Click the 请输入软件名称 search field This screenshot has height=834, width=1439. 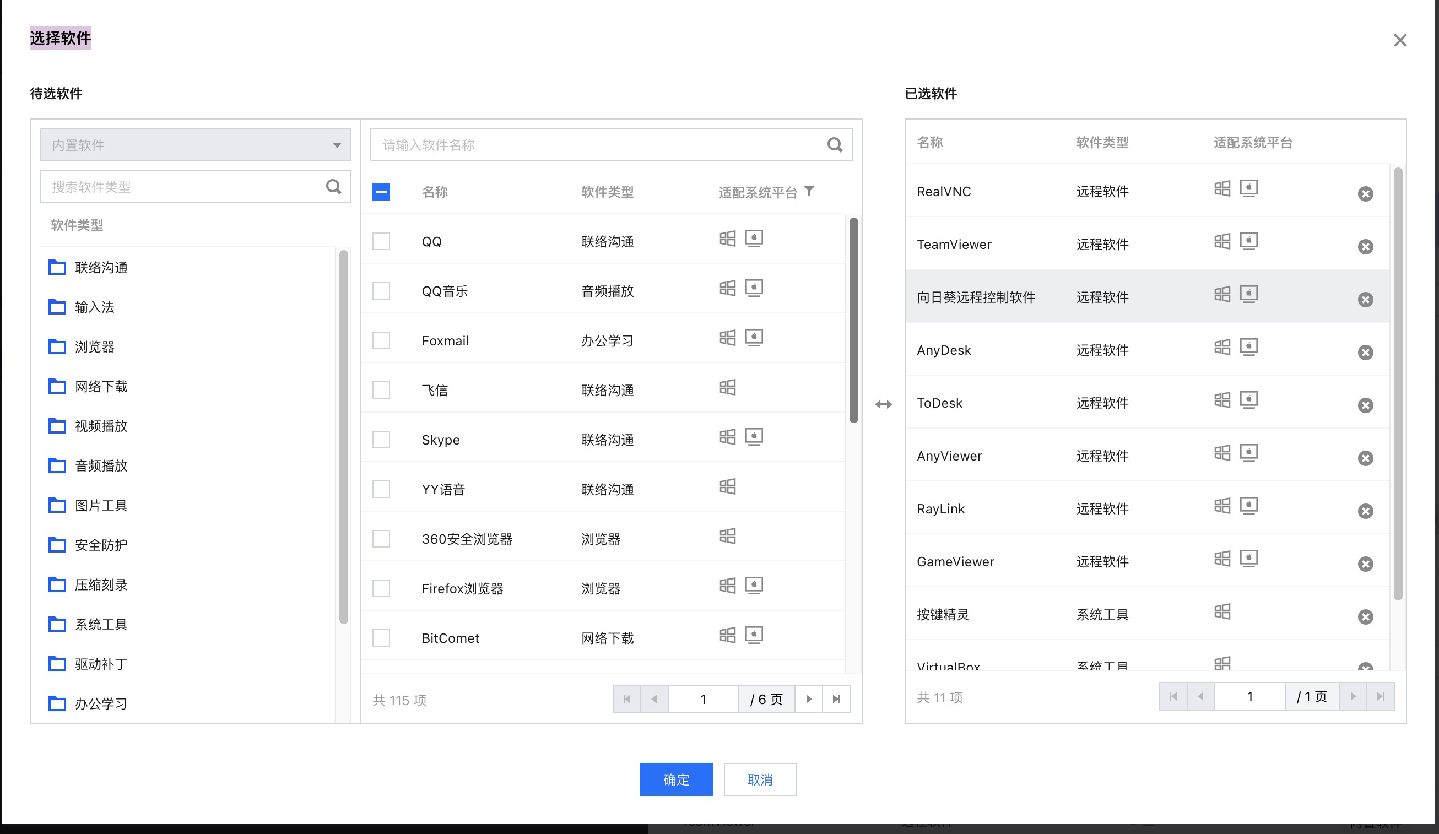point(612,145)
